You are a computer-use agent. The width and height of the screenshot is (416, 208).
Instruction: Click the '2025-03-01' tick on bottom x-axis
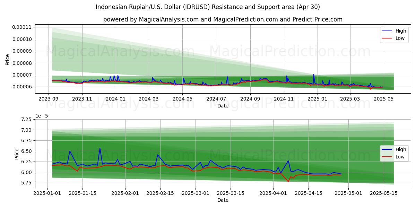pos(196,193)
